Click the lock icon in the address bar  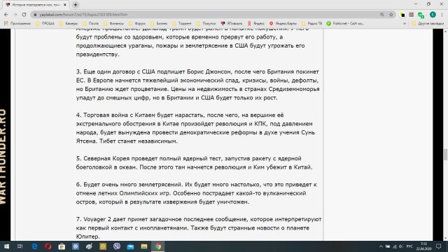[x=35, y=15]
